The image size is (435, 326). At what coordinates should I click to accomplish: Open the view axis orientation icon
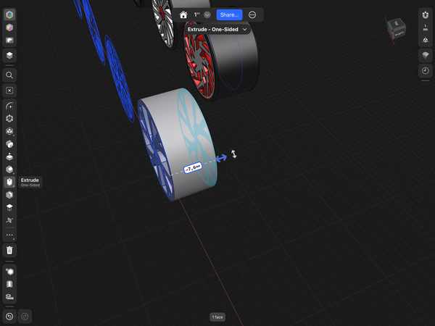[x=426, y=40]
